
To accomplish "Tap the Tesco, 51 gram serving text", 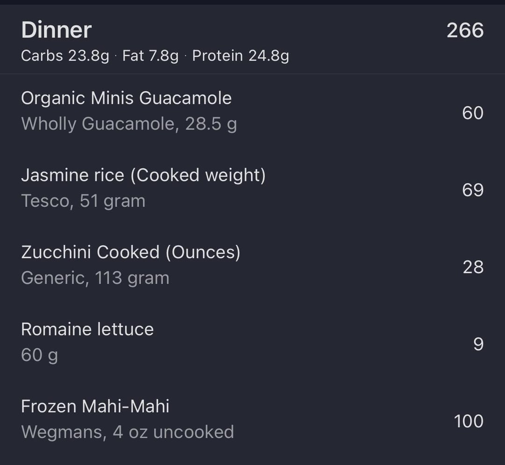I will [83, 201].
